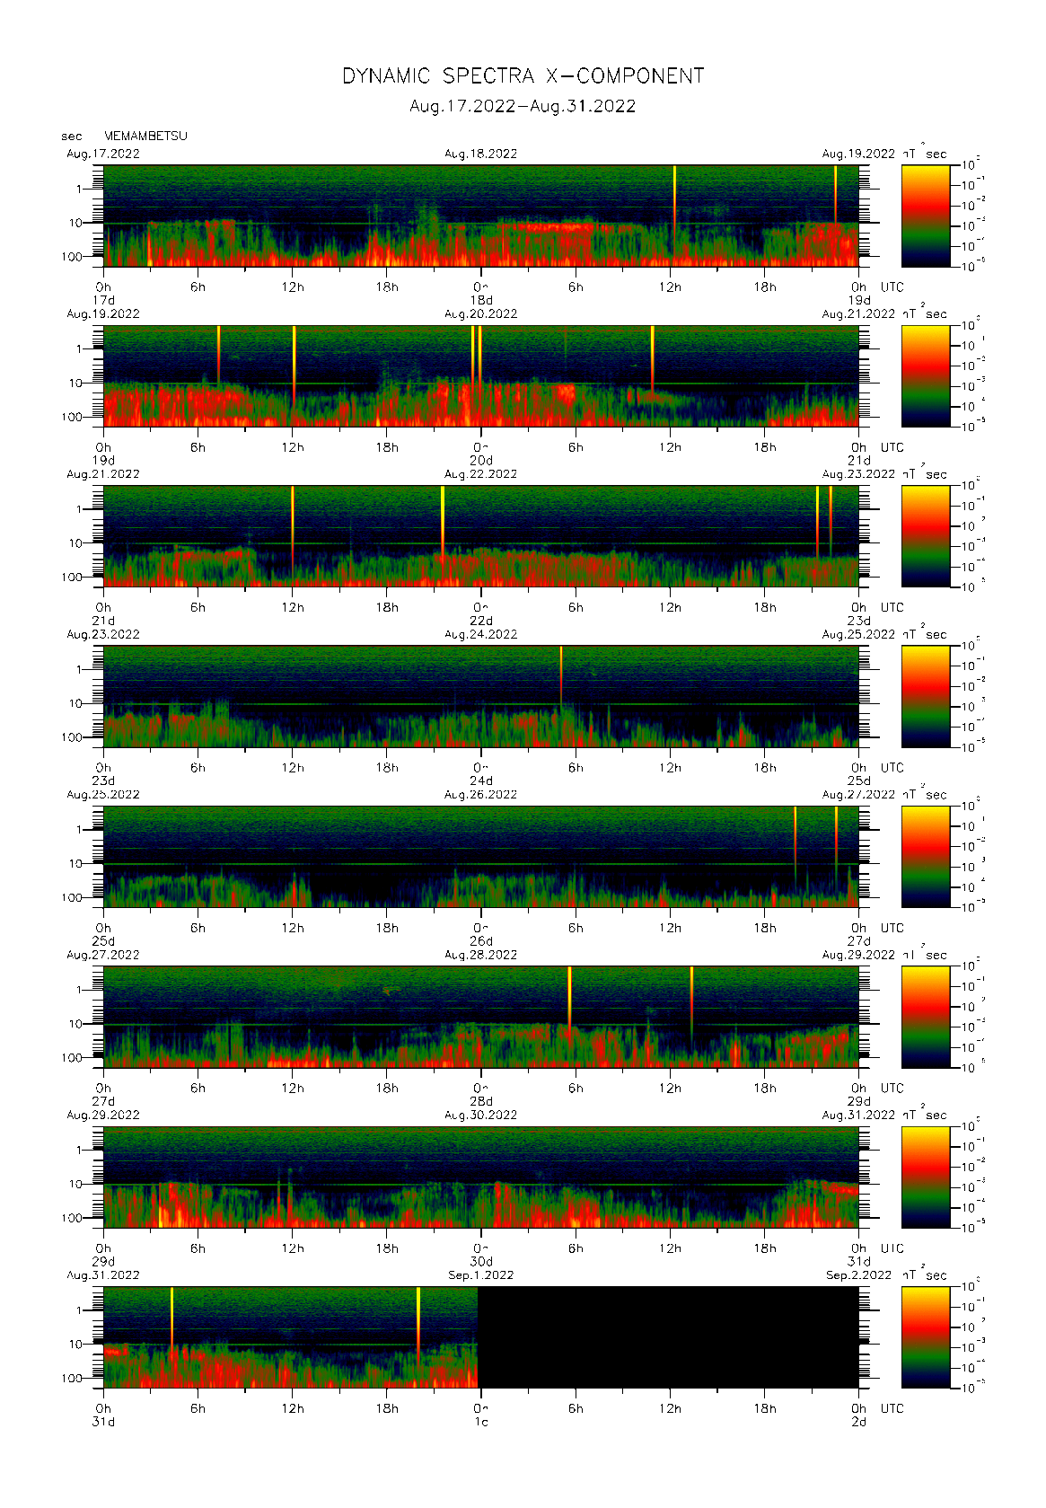This screenshot has width=1046, height=1508.
Task: Click the Aug.25–27 spectrogram panel
Action: (x=481, y=857)
